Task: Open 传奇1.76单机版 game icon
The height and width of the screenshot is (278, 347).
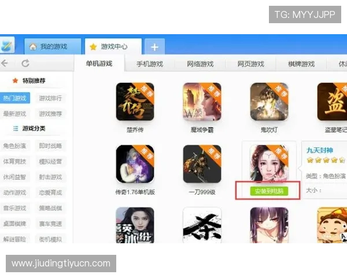Action: [x=135, y=164]
